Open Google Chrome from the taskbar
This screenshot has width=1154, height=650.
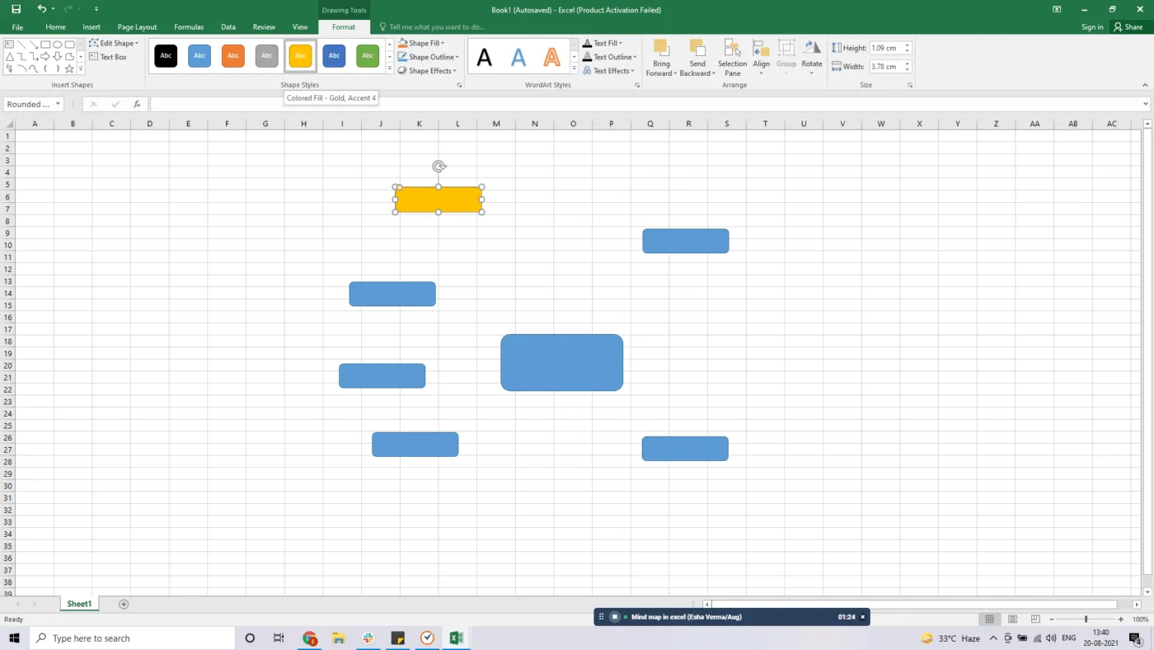click(309, 638)
